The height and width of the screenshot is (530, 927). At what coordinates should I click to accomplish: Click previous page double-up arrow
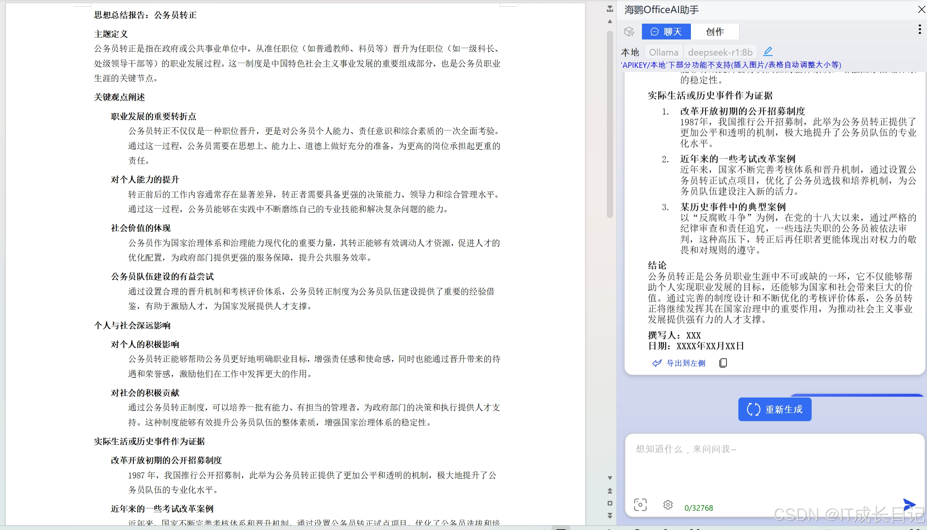click(610, 491)
